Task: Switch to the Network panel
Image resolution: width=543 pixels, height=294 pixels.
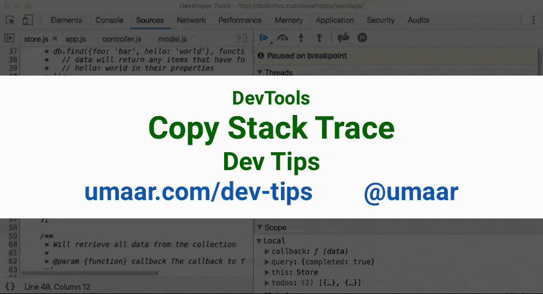Action: [191, 20]
